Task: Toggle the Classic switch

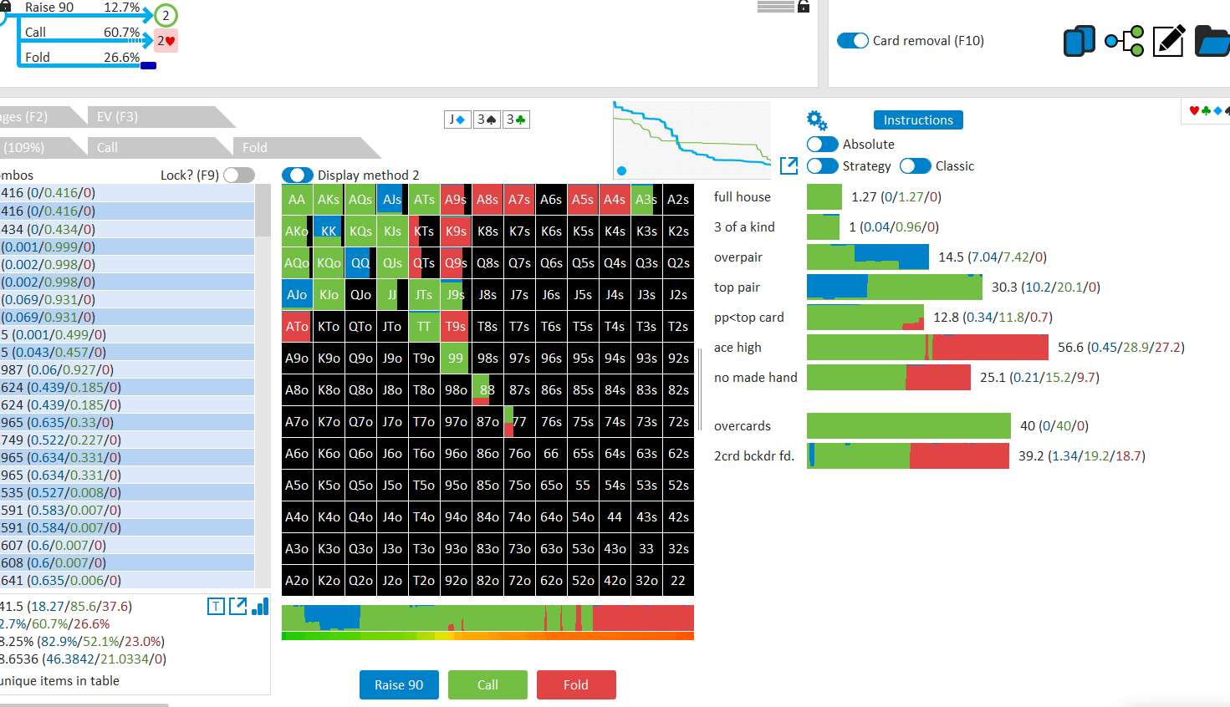Action: tap(916, 165)
